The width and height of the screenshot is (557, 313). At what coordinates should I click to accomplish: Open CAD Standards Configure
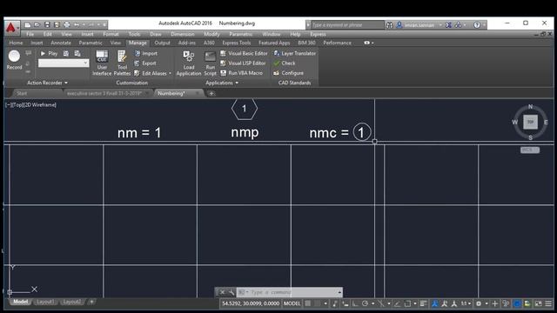click(288, 73)
